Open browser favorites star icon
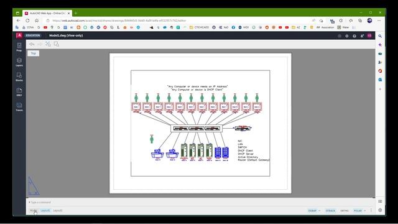398x224 pixels. tap(351, 21)
